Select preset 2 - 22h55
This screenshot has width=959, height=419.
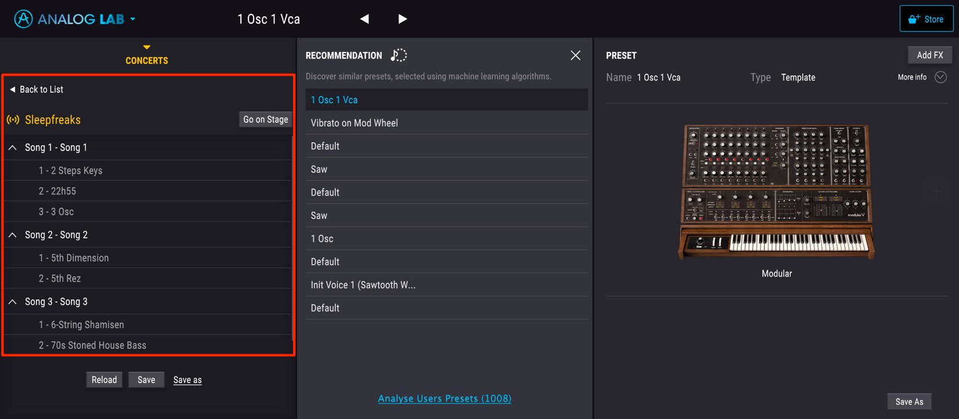148,191
